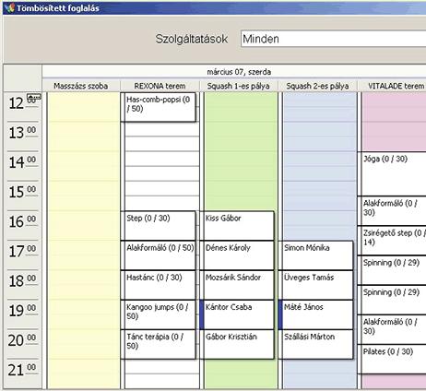
Task: Select the Squash 1-es pálya column header
Action: 238,86
